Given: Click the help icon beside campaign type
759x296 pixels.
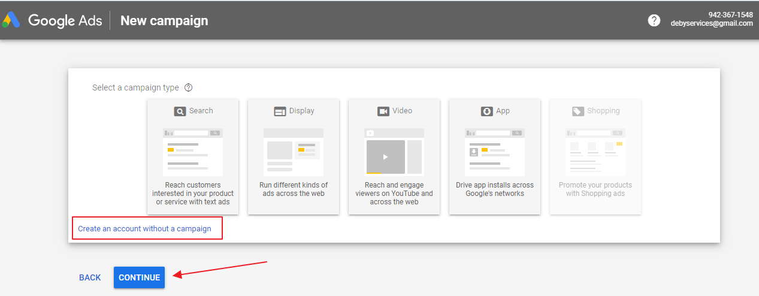Looking at the screenshot, I should pyautogui.click(x=189, y=87).
